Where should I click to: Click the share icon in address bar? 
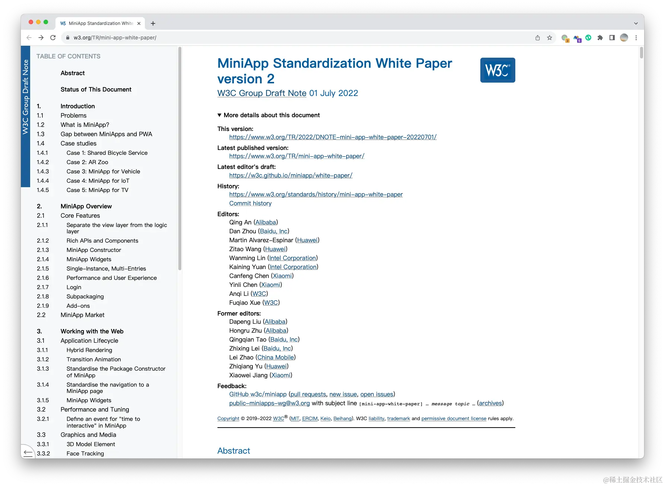[x=538, y=38]
